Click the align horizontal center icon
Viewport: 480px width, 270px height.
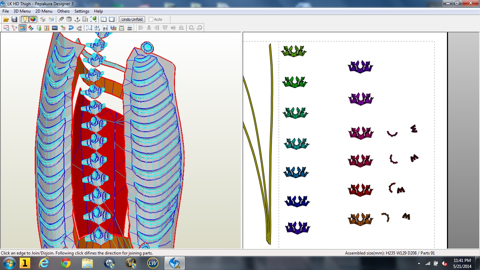[x=149, y=28]
